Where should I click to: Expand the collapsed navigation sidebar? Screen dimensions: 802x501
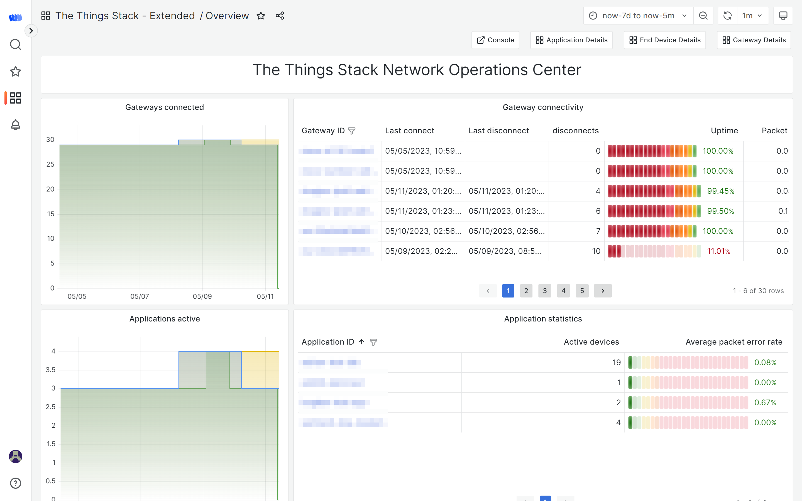coord(31,31)
